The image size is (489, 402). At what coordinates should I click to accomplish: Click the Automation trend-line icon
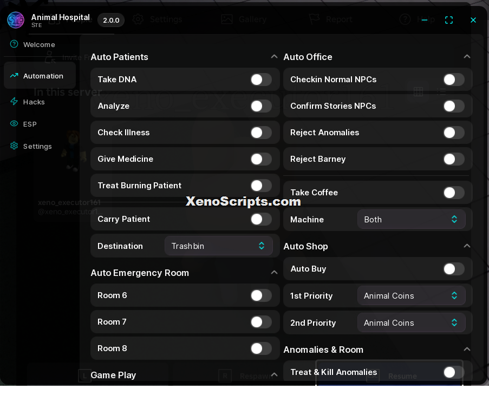pos(14,75)
